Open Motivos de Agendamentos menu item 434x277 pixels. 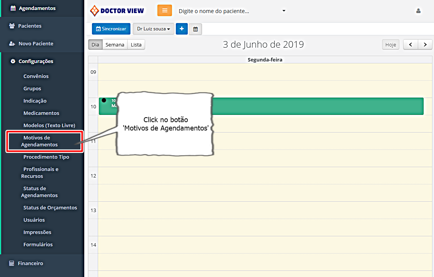[x=39, y=141]
